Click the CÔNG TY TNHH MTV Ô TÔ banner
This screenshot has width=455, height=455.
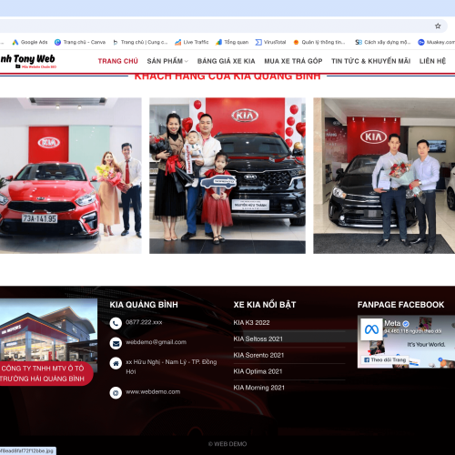tap(45, 373)
